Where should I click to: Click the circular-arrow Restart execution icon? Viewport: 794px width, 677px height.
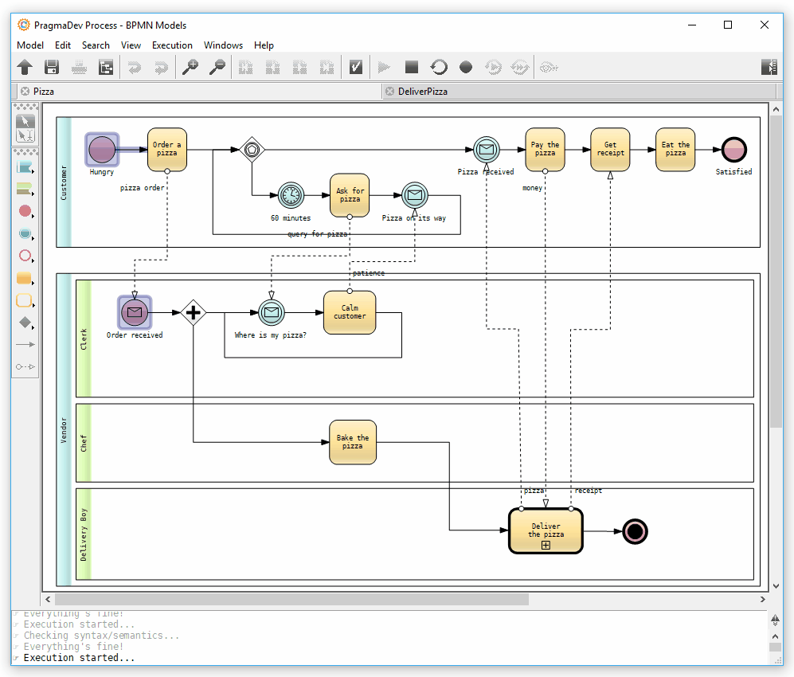tap(439, 68)
